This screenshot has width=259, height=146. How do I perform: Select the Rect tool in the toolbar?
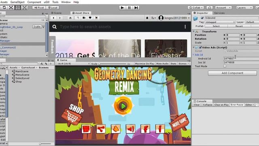(18, 8)
